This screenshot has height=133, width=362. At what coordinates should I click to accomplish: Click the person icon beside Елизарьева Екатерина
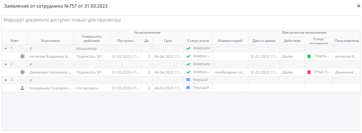pyautogui.click(x=22, y=88)
